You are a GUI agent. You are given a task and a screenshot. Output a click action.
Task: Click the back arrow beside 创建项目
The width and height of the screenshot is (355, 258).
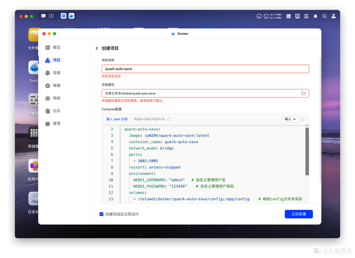97,49
